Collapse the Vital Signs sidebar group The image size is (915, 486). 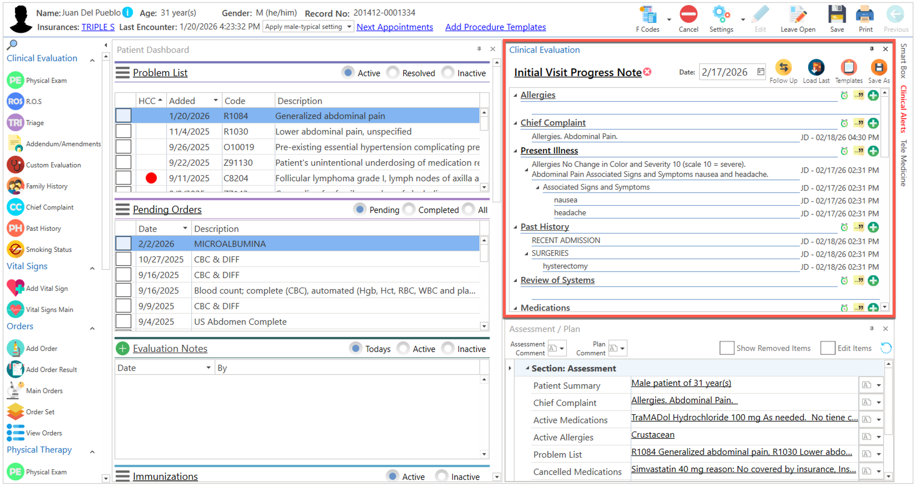pos(92,268)
